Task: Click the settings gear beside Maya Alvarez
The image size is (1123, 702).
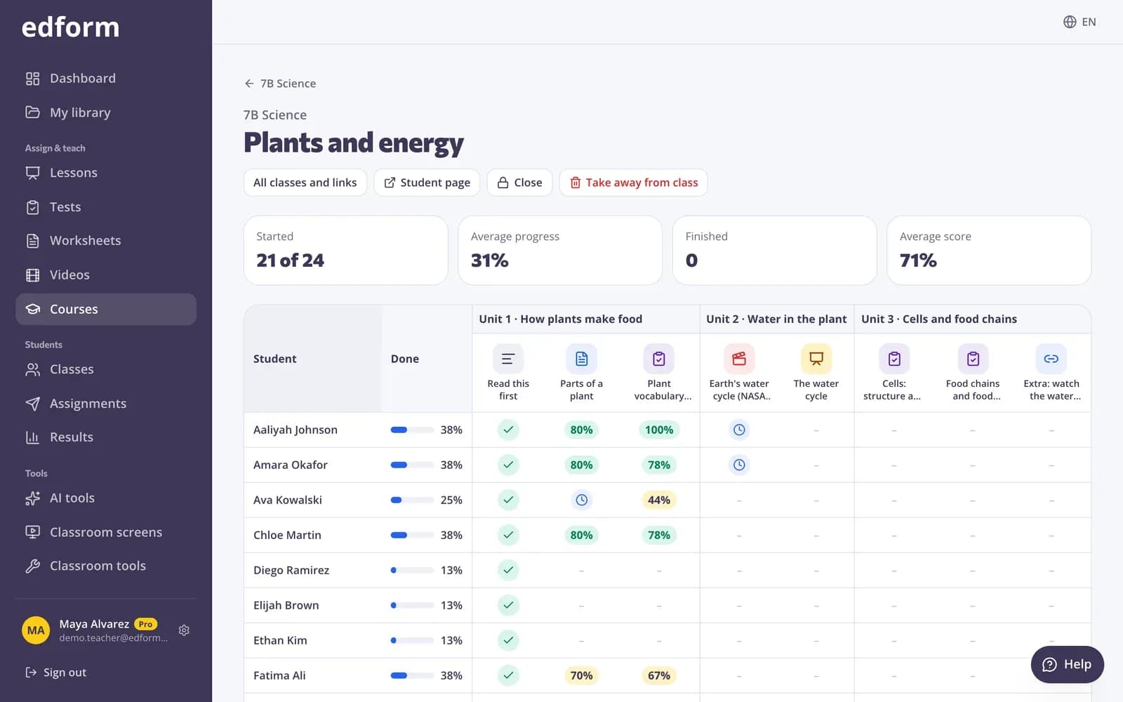Action: click(184, 630)
